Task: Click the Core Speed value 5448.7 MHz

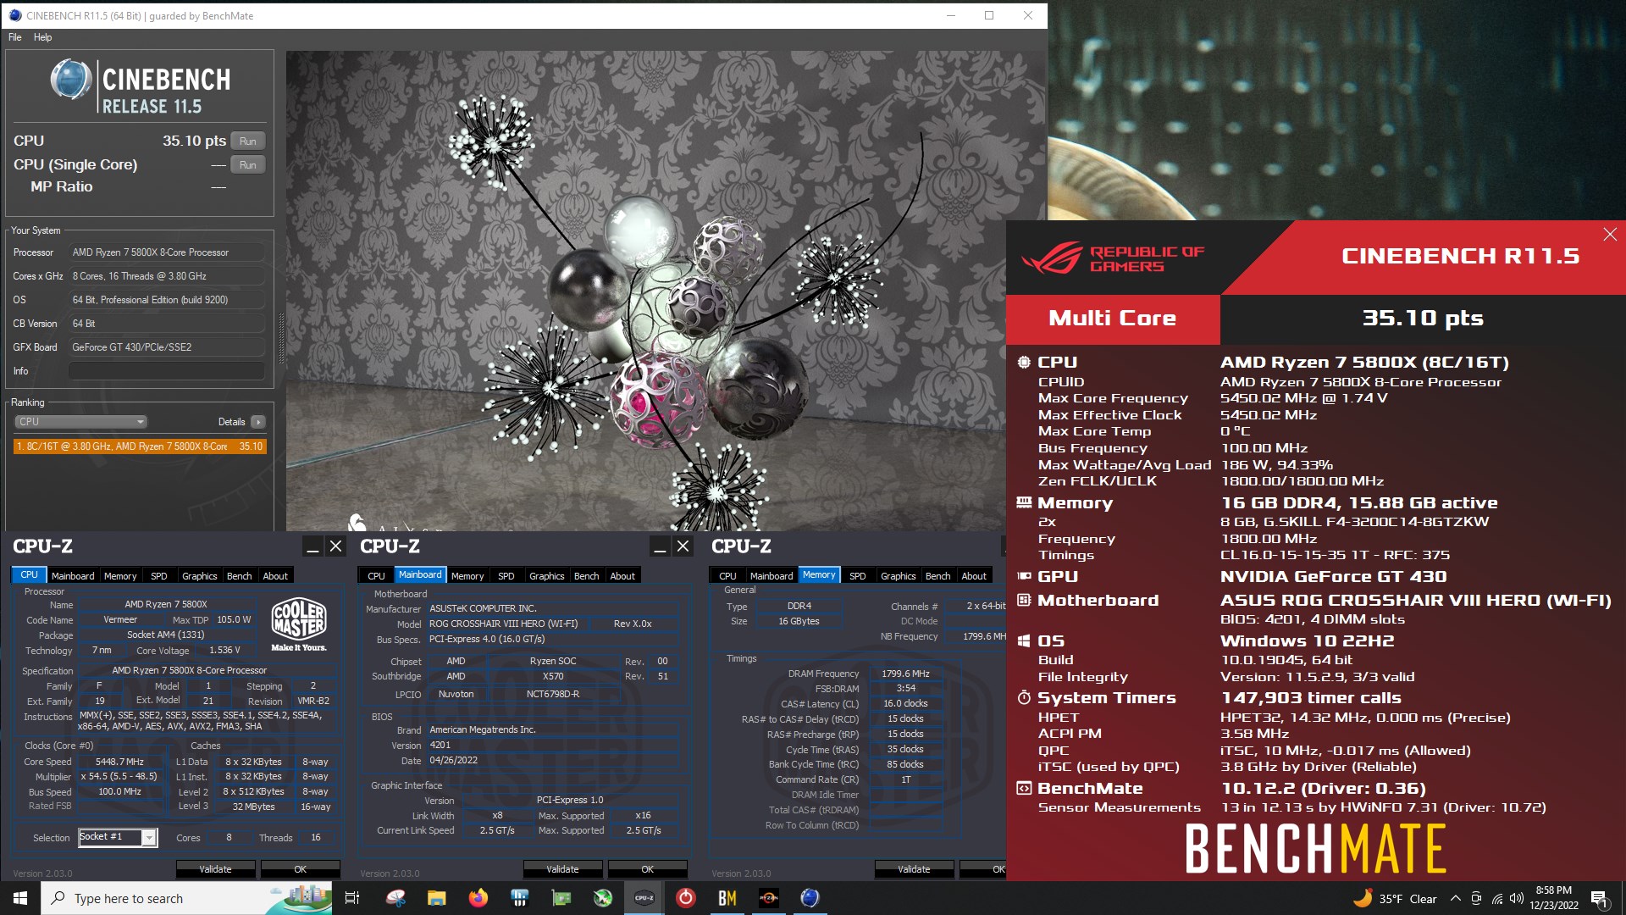Action: [119, 762]
